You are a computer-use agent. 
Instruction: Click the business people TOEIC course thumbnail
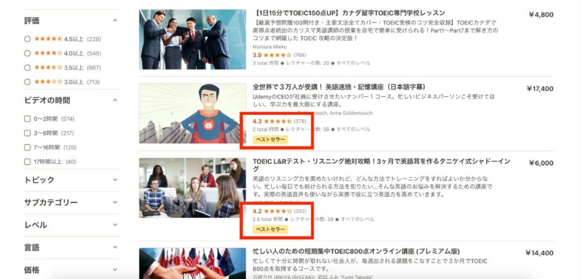coord(192,39)
